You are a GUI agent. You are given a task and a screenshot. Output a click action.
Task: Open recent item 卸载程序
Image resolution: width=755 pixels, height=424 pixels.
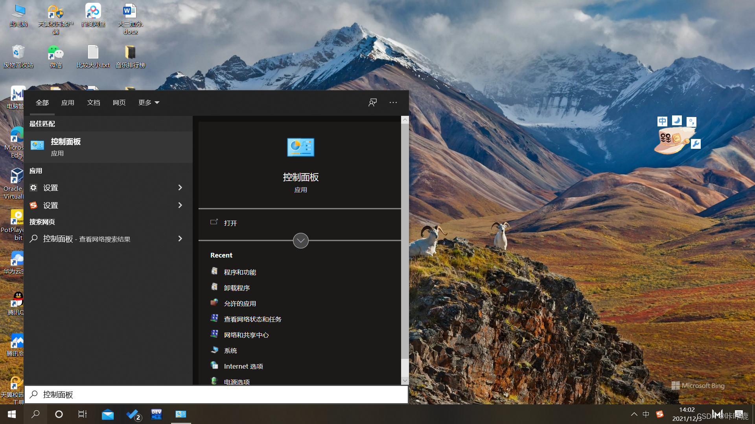[237, 288]
